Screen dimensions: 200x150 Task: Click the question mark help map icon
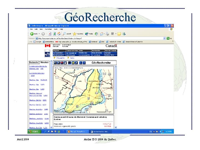(84, 63)
